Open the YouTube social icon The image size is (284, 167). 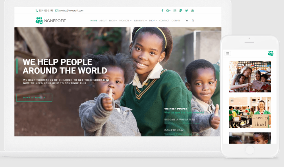pyautogui.click(x=192, y=11)
